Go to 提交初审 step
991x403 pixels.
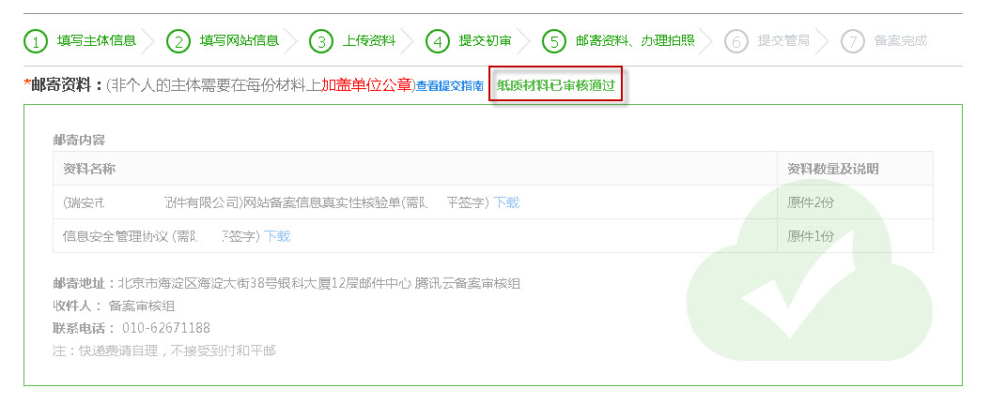[486, 41]
